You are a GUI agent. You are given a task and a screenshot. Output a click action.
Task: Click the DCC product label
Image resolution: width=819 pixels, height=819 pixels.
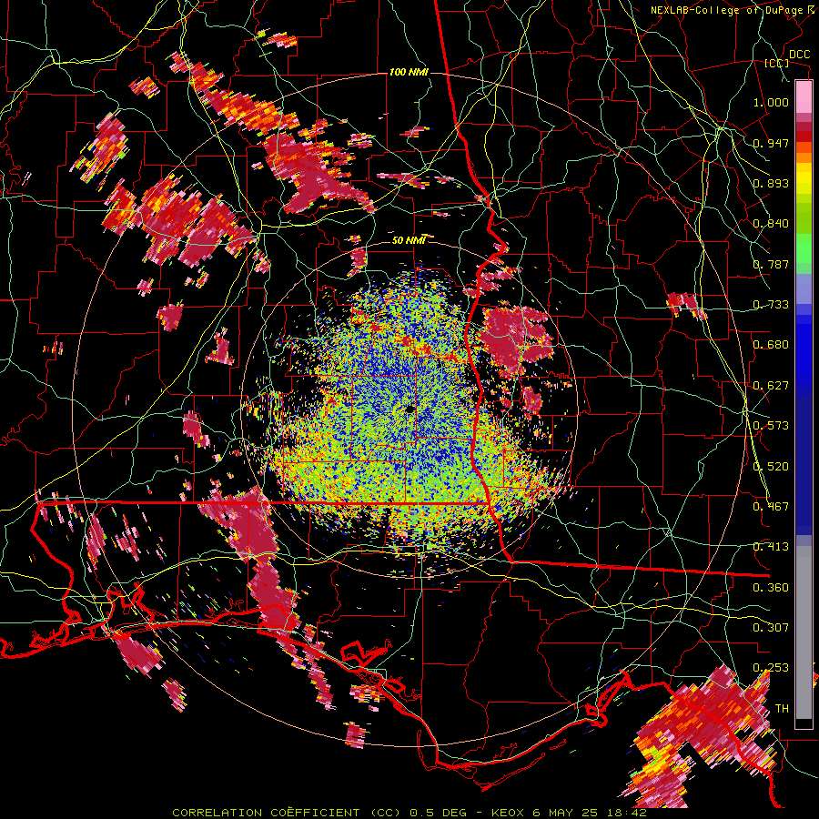click(799, 55)
